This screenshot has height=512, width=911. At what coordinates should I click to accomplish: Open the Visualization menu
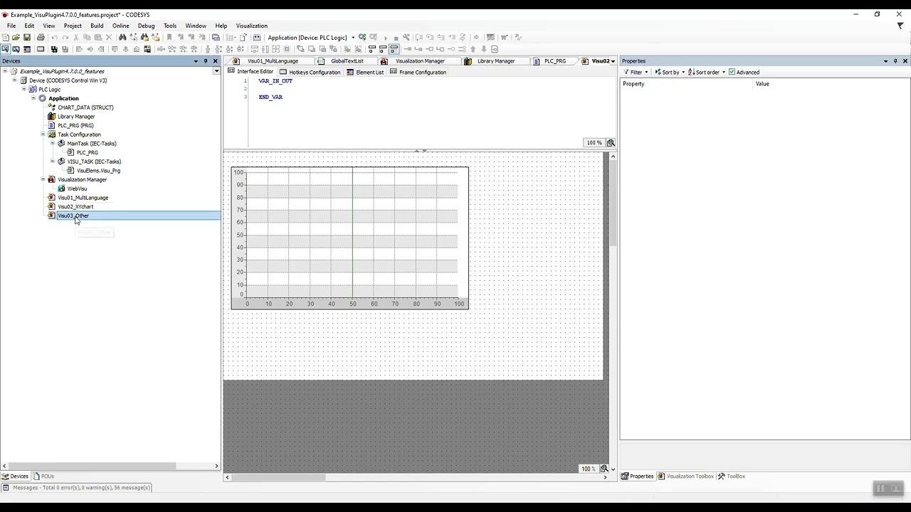click(x=252, y=26)
